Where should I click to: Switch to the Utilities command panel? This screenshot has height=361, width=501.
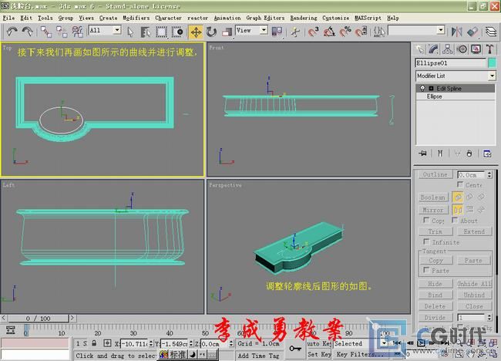[x=489, y=49]
